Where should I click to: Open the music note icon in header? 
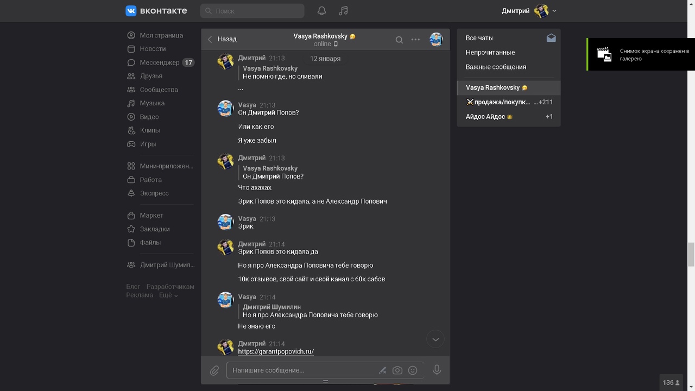point(343,11)
